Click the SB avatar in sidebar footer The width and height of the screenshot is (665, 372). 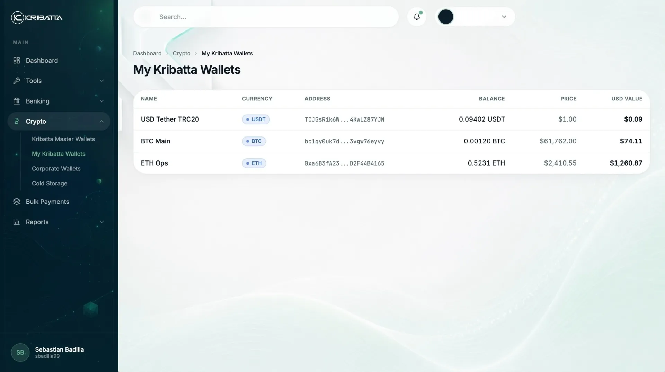(20, 353)
